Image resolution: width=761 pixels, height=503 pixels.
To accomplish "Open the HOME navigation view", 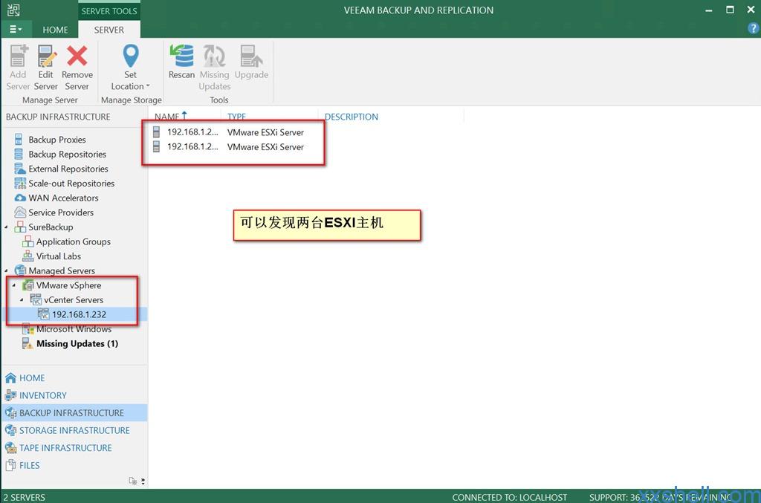I will (75, 378).
